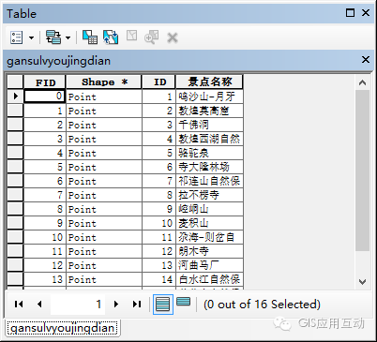Select the gansulvyoujingdian bottom tab
Screen dimensions: 377x342
point(62,328)
